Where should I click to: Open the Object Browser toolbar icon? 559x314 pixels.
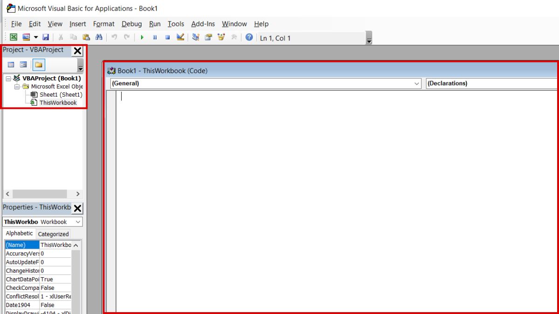pyautogui.click(x=221, y=38)
